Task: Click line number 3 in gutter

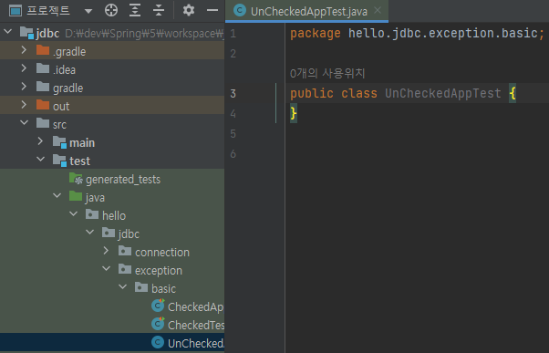Action: click(x=233, y=94)
